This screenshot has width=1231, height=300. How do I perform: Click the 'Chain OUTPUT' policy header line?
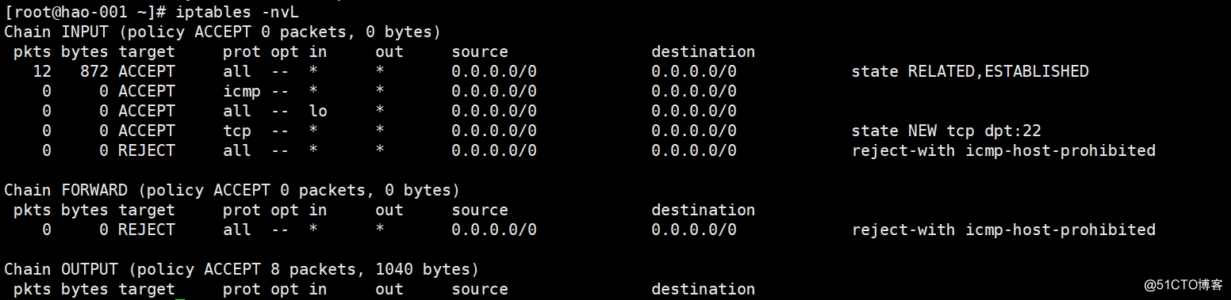tap(242, 269)
